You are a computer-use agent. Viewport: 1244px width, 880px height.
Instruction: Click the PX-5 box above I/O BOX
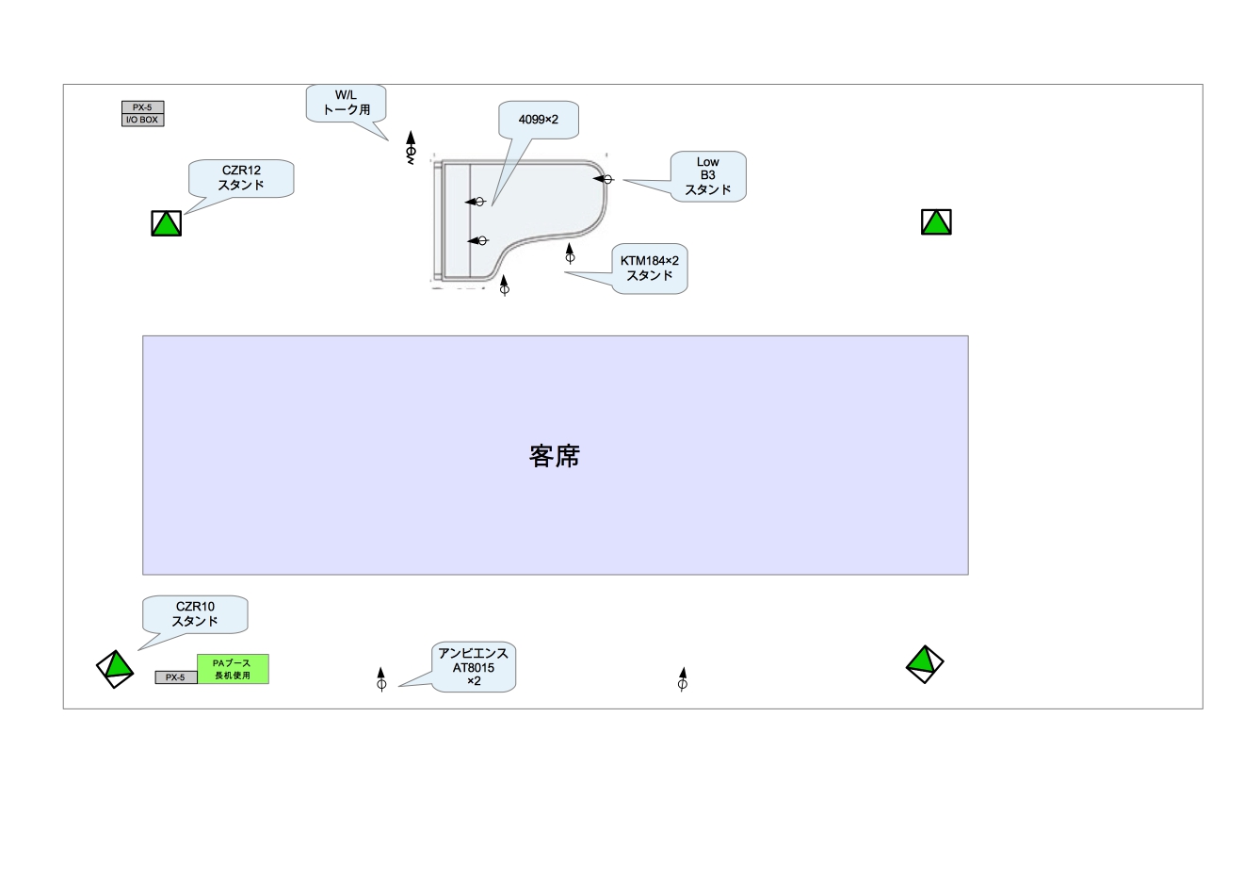(x=142, y=107)
